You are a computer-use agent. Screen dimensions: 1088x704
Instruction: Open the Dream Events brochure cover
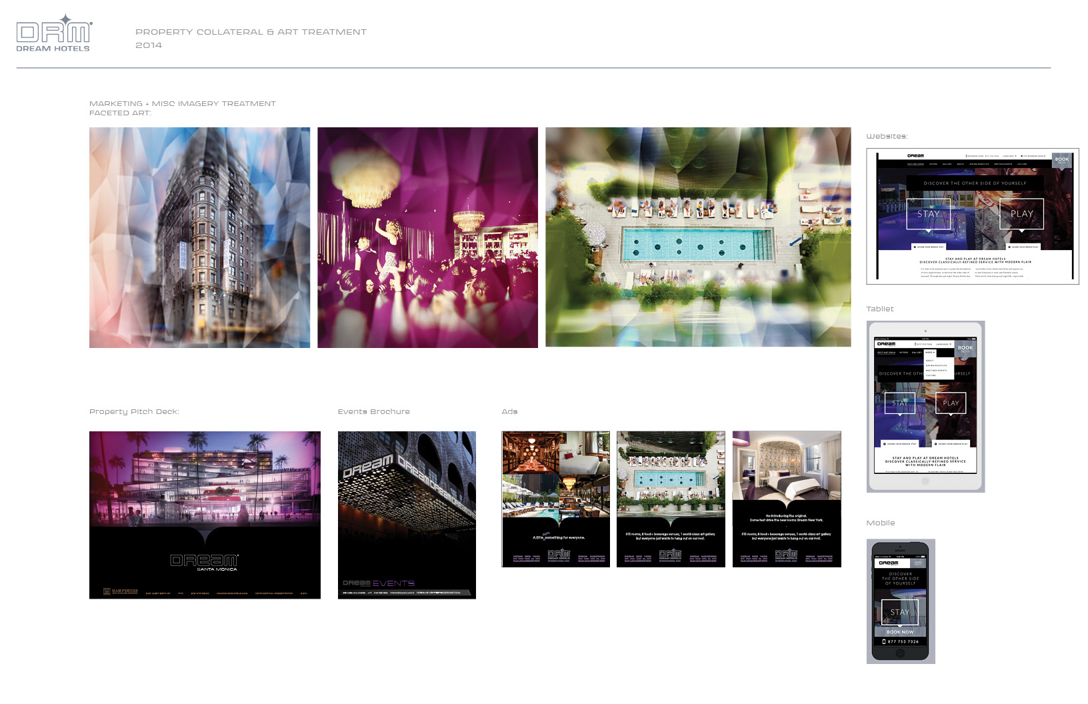407,515
